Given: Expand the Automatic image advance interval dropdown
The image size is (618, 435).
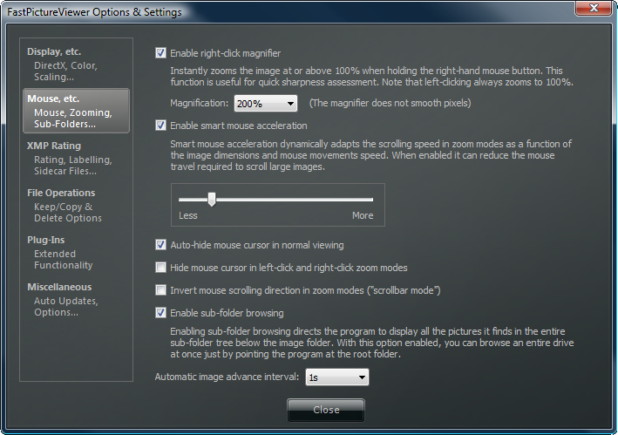Looking at the screenshot, I should 337,377.
